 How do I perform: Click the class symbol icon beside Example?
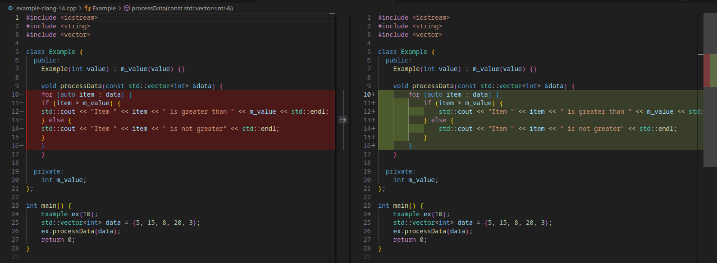[87, 8]
